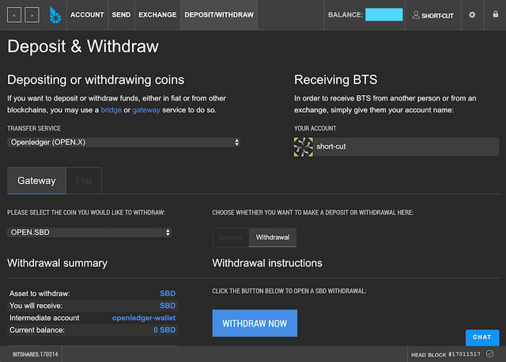Click the short-cut account identicon
506x362 pixels.
(x=304, y=147)
